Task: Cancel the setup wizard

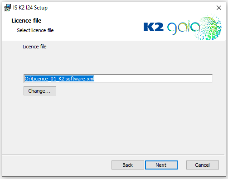Action: (x=203, y=165)
